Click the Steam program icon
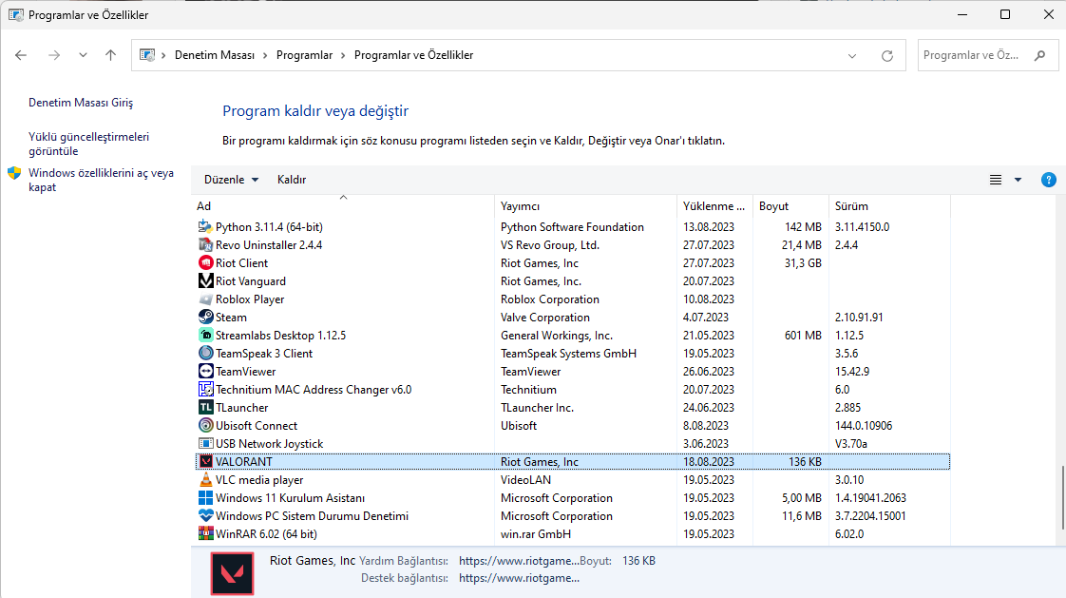The height and width of the screenshot is (598, 1066). coord(205,317)
